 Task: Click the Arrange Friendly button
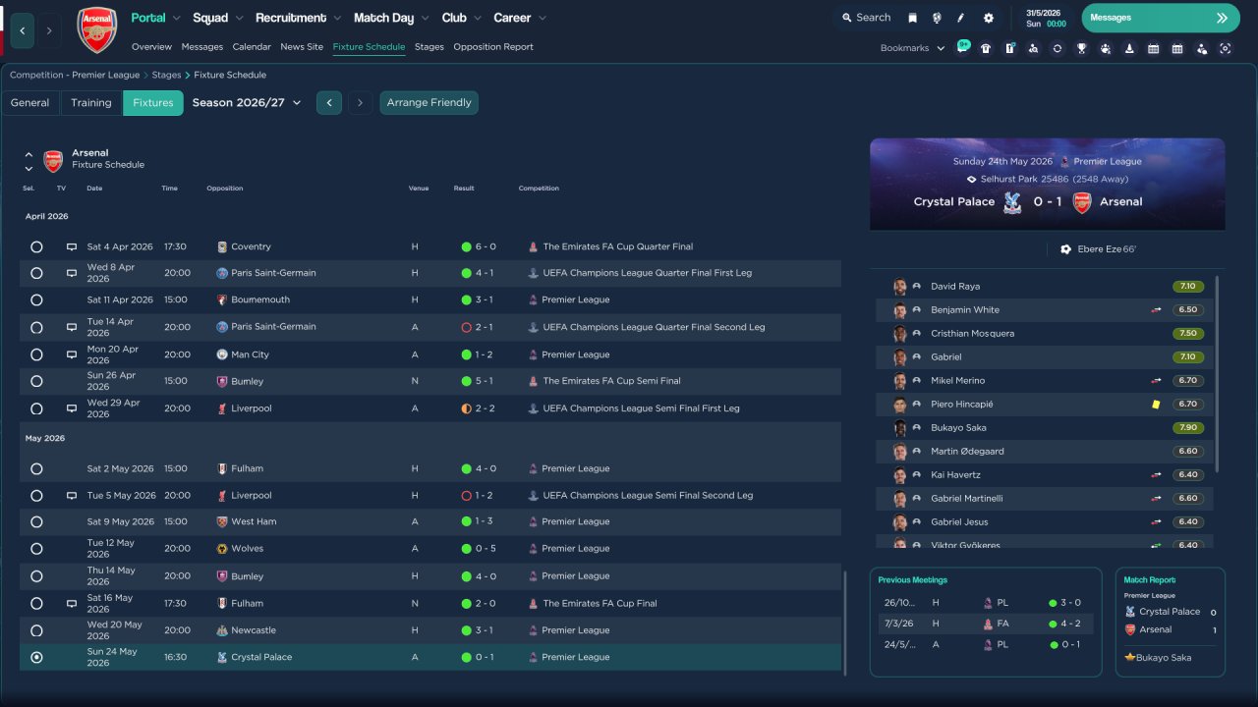429,103
